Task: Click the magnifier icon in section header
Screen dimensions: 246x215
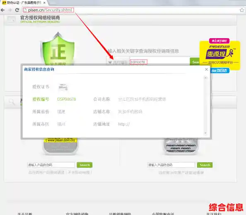Action: pos(12,101)
